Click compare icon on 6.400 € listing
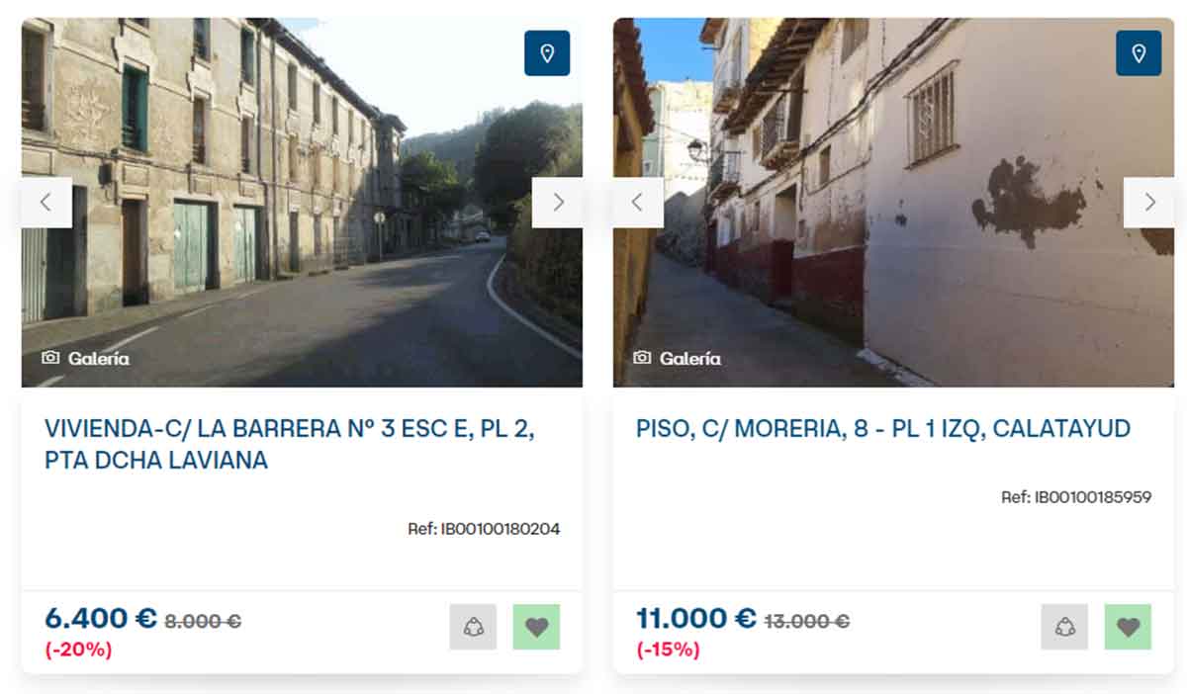The height and width of the screenshot is (694, 1187). pos(473,627)
